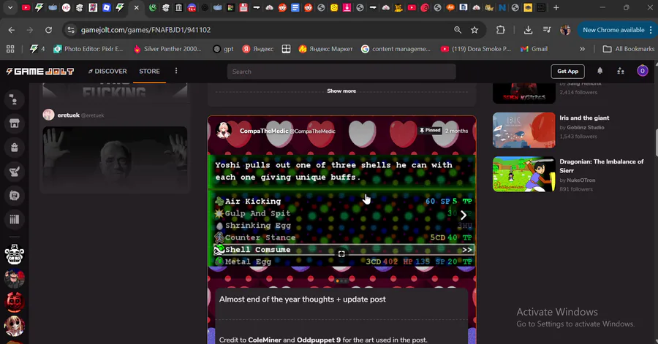Open the Яндекс Маркет bookmark
Image resolution: width=658 pixels, height=344 pixels.
tap(325, 49)
